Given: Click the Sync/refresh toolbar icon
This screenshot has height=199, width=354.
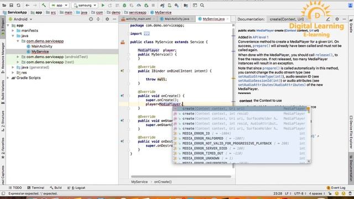Looking at the screenshot, I should pos(18,5).
